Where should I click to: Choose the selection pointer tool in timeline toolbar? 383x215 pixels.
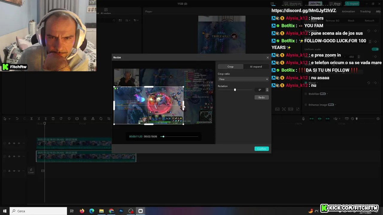coord(5,119)
